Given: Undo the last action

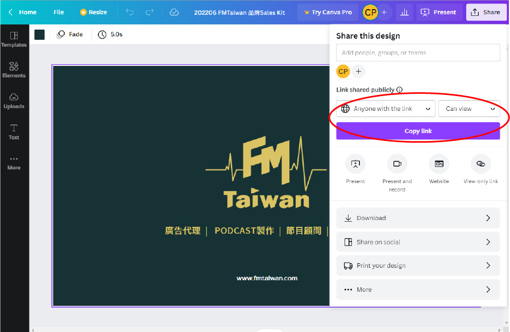Looking at the screenshot, I should [x=130, y=13].
